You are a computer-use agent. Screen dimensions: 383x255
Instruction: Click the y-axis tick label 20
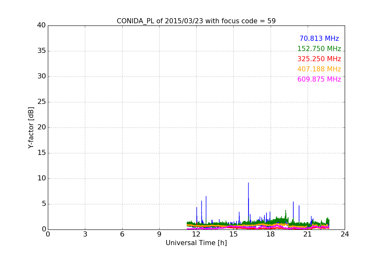tap(41, 127)
